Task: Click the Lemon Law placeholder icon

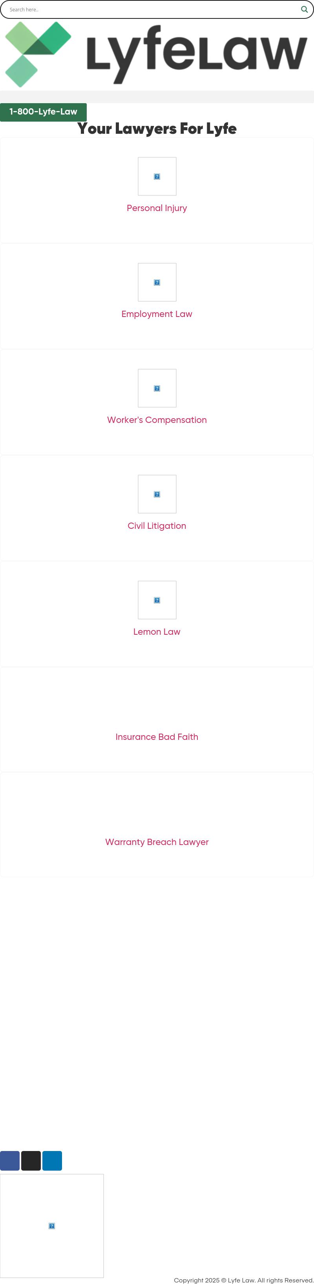Action: [x=157, y=600]
